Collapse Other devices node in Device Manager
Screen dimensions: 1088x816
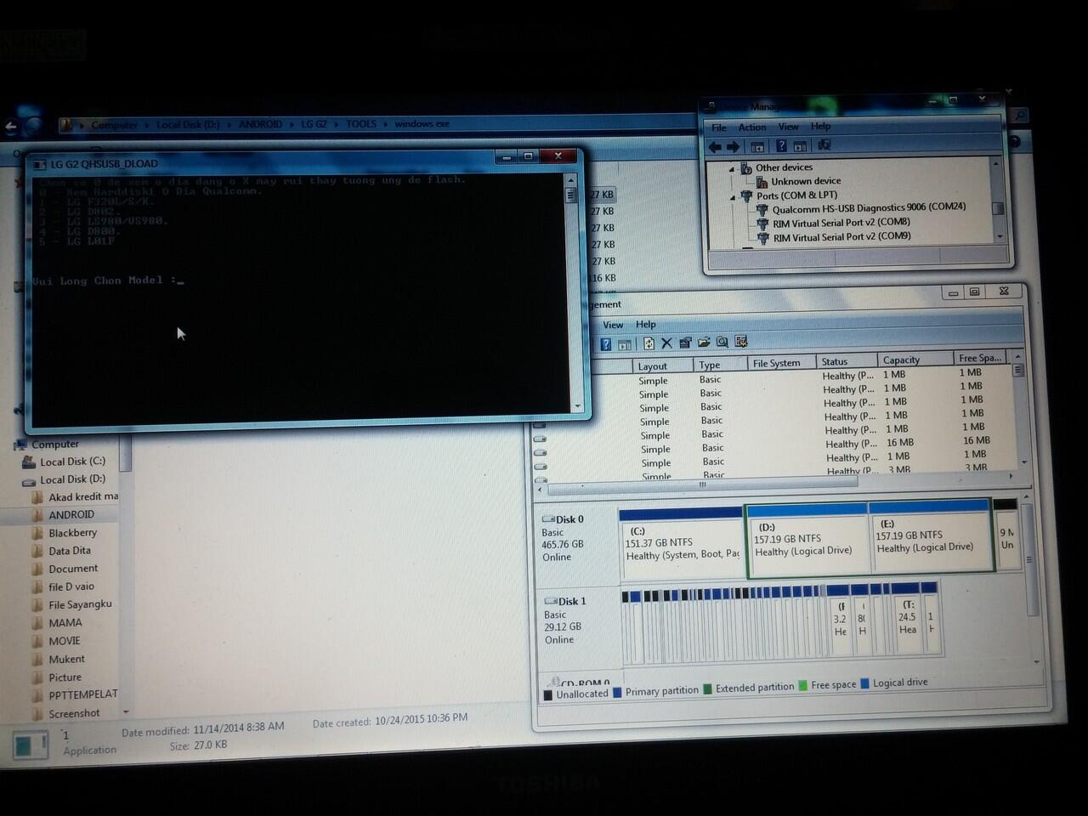click(x=731, y=168)
